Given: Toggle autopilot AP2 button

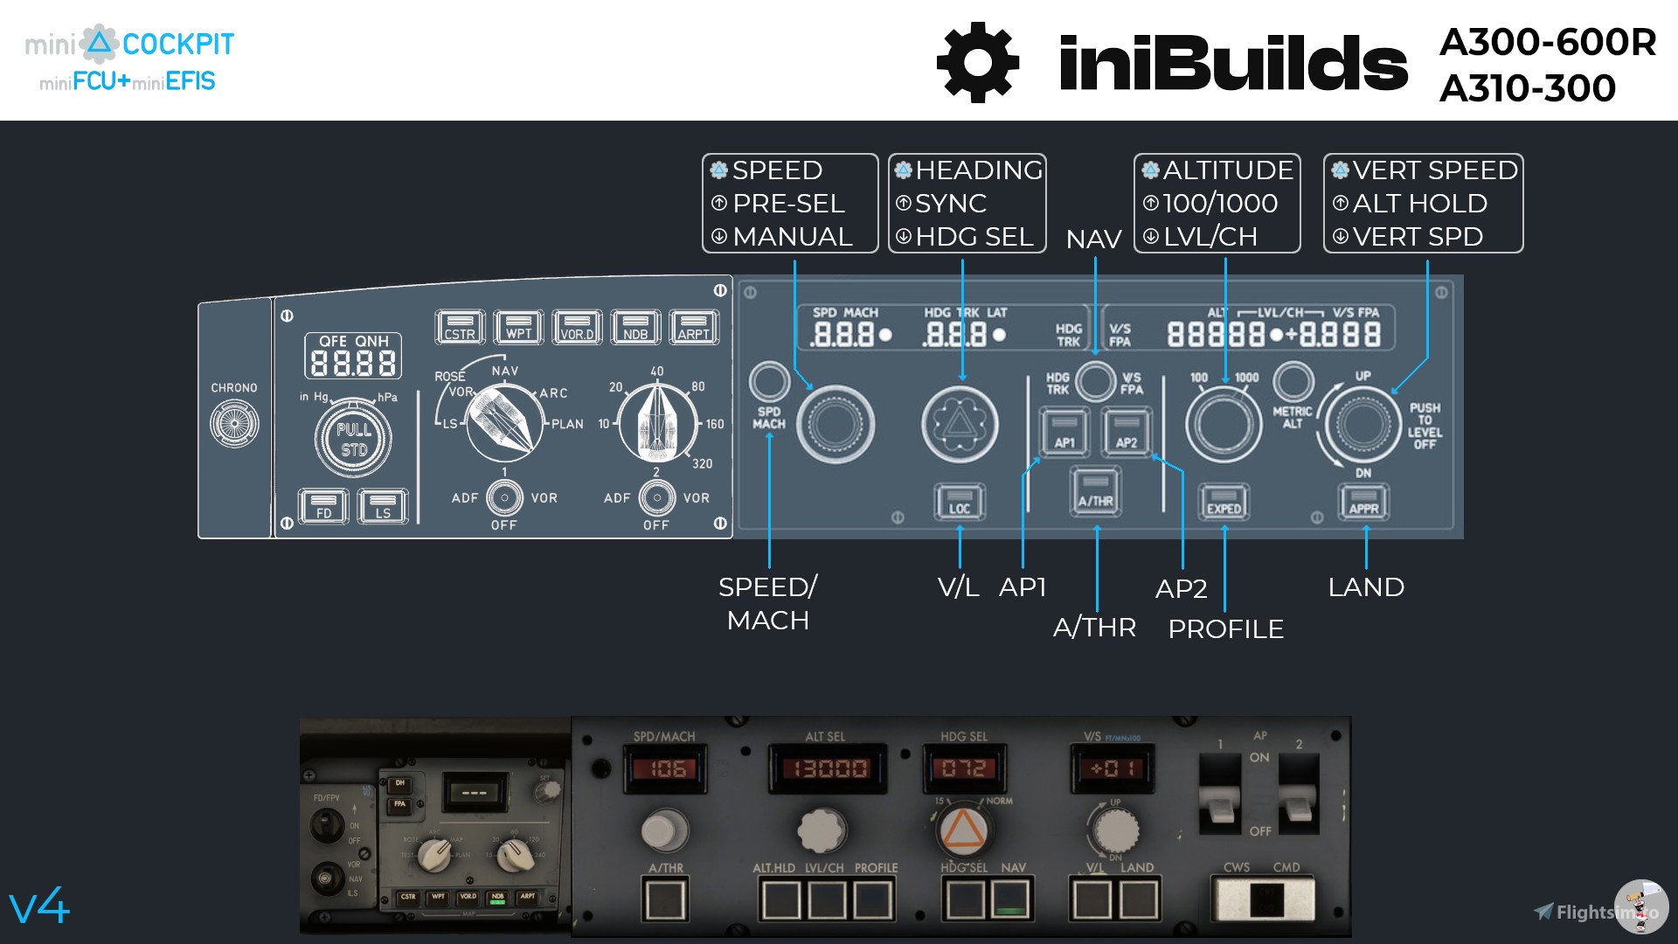Looking at the screenshot, I should (x=1127, y=433).
